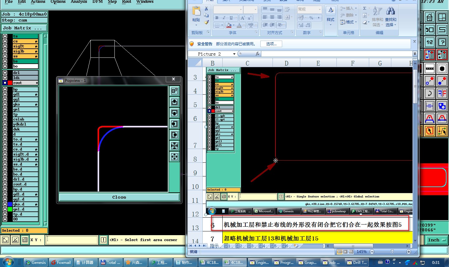Open the Analysis menu

pyautogui.click(x=79, y=2)
